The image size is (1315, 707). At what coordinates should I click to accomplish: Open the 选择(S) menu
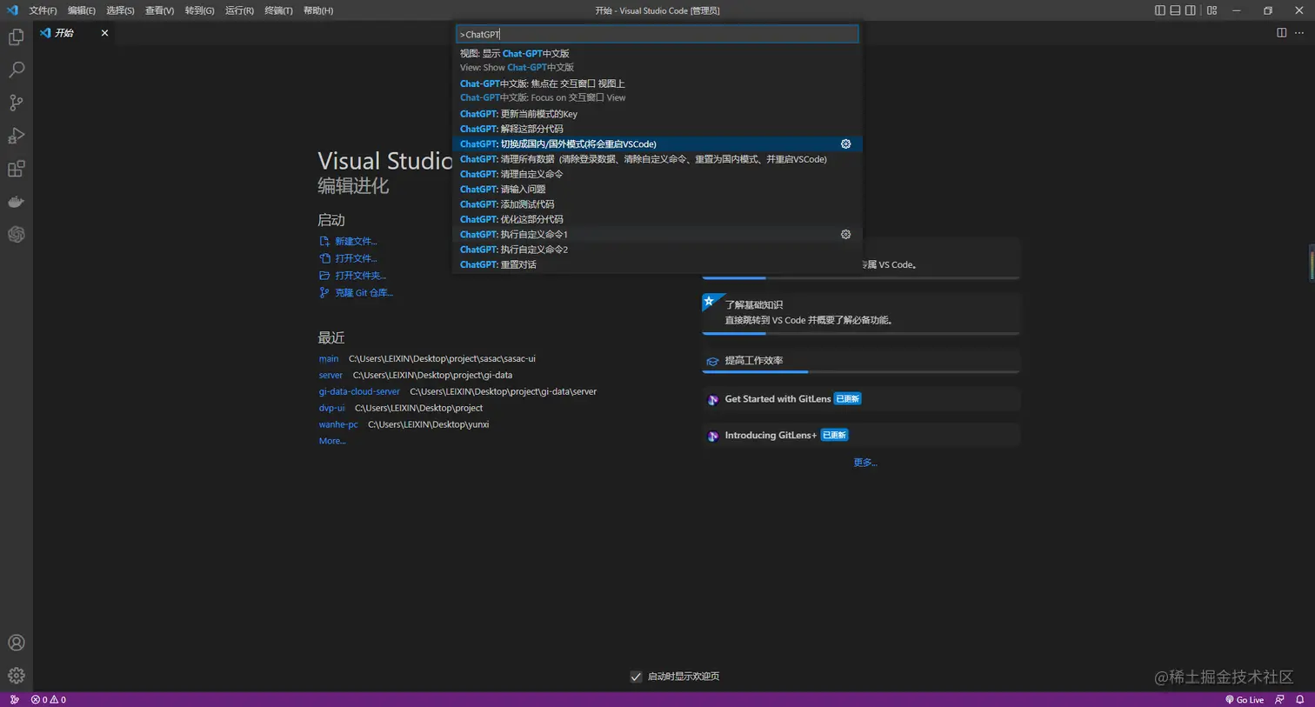pos(120,10)
